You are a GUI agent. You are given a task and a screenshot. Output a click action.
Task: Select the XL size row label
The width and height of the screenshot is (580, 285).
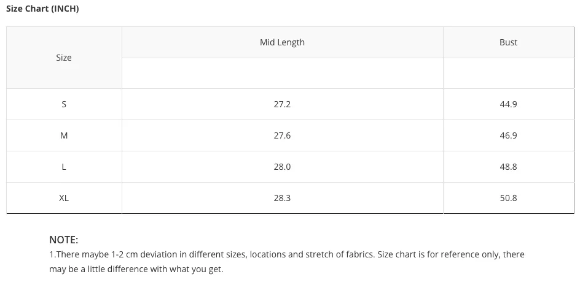coord(64,198)
